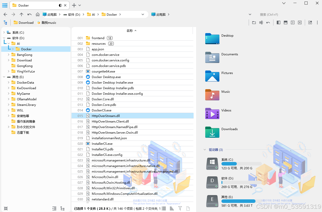Collapse the AI folder tree node

pyautogui.click(x=9, y=43)
